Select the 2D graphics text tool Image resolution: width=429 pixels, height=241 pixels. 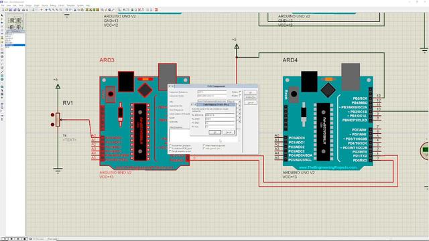[x=2, y=90]
